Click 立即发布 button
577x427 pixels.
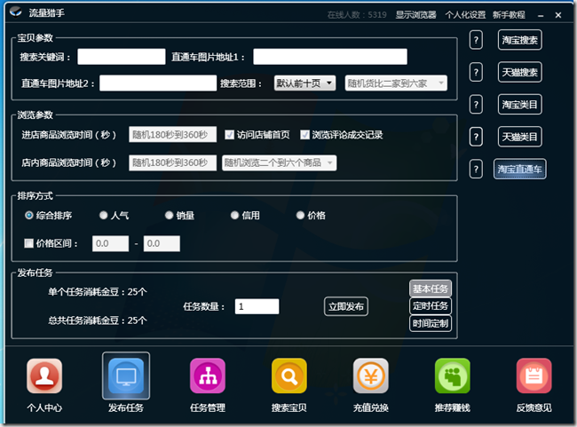click(346, 306)
